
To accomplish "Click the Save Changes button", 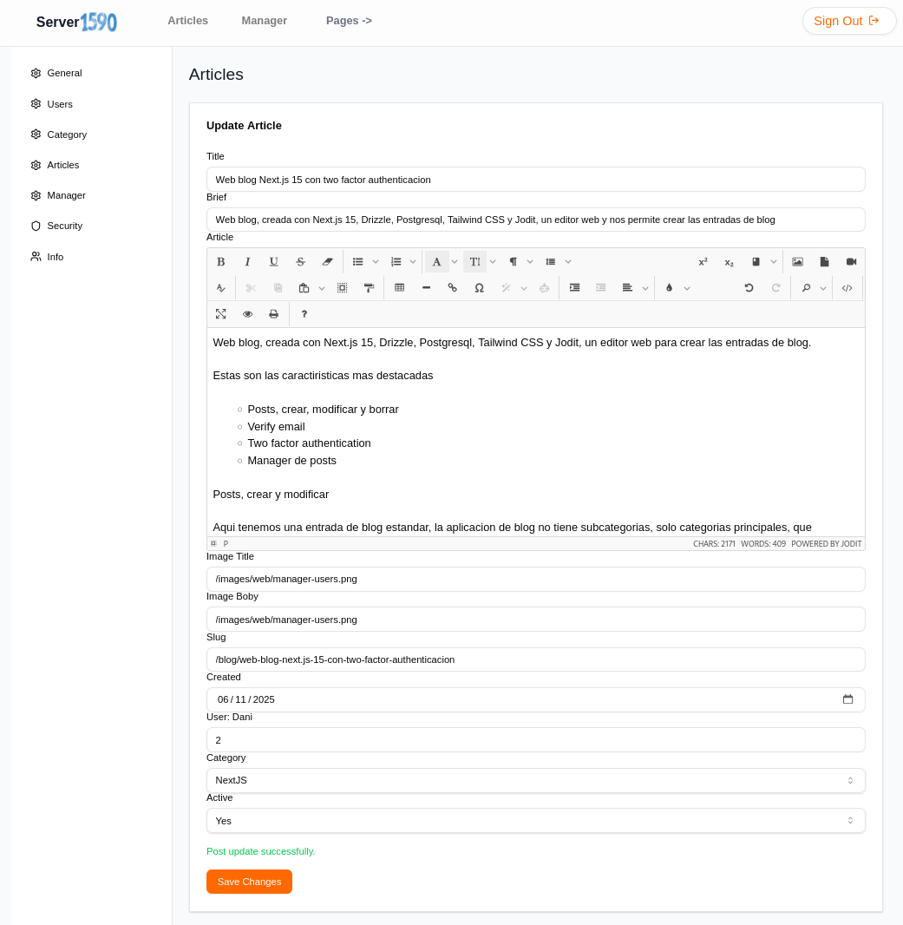I will tap(249, 882).
